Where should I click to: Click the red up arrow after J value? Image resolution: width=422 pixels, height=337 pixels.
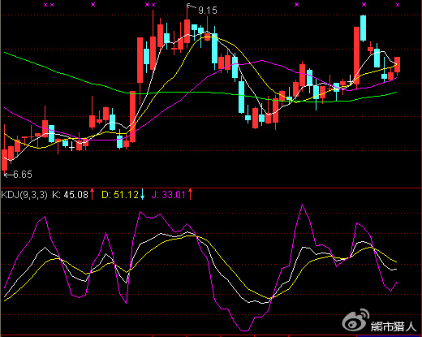click(190, 194)
